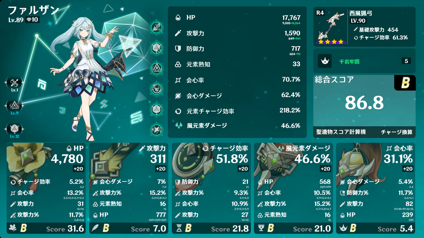Image resolution: width=424 pixels, height=238 pixels.
Task: Click the hourglass artifact type icon
Action: coord(178,228)
